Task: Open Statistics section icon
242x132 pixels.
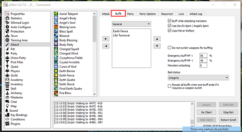Action: (x=7, y=18)
